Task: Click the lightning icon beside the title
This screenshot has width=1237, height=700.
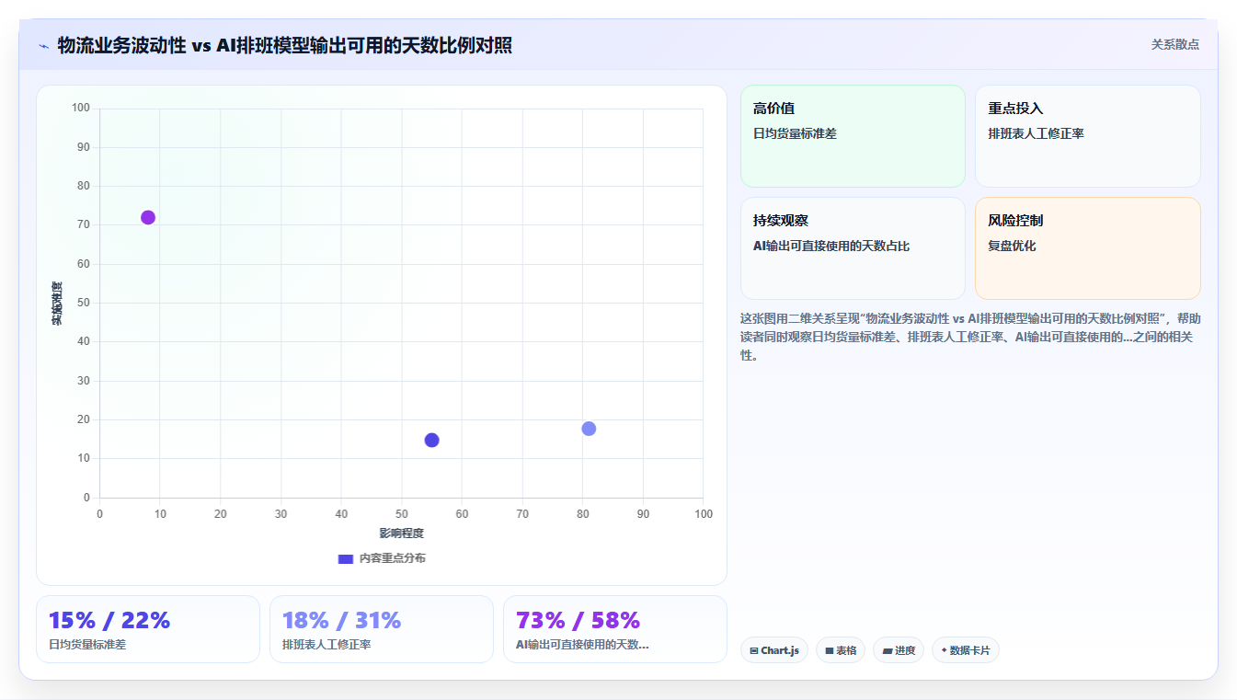Action: tap(44, 46)
